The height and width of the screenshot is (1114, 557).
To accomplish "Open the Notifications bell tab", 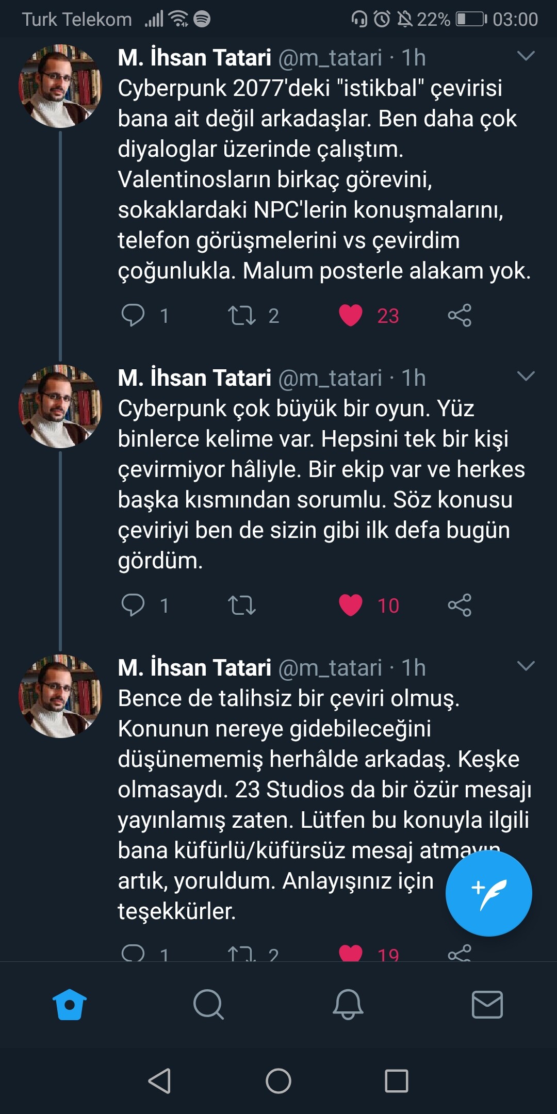I will 348,1004.
